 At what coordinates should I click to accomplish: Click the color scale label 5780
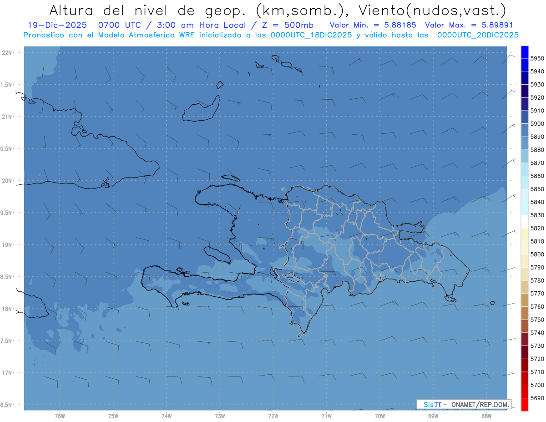click(537, 280)
